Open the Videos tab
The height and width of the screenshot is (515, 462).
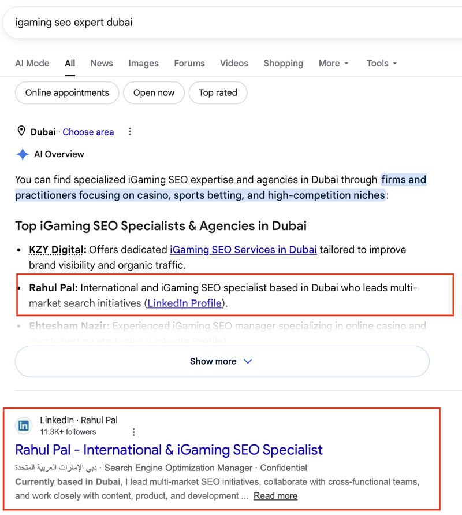tap(234, 64)
